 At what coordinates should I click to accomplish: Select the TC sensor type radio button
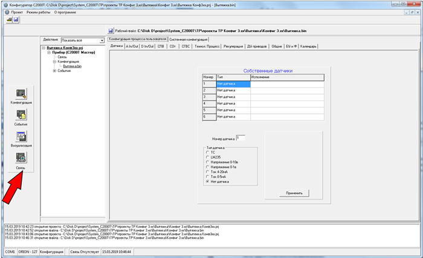pos(208,152)
